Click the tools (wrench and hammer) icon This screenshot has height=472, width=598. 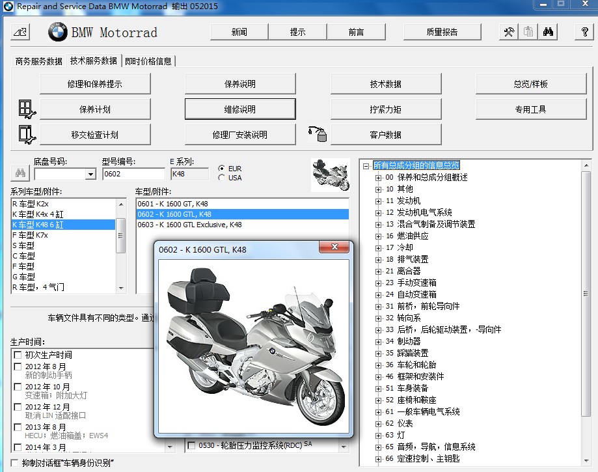[x=509, y=32]
